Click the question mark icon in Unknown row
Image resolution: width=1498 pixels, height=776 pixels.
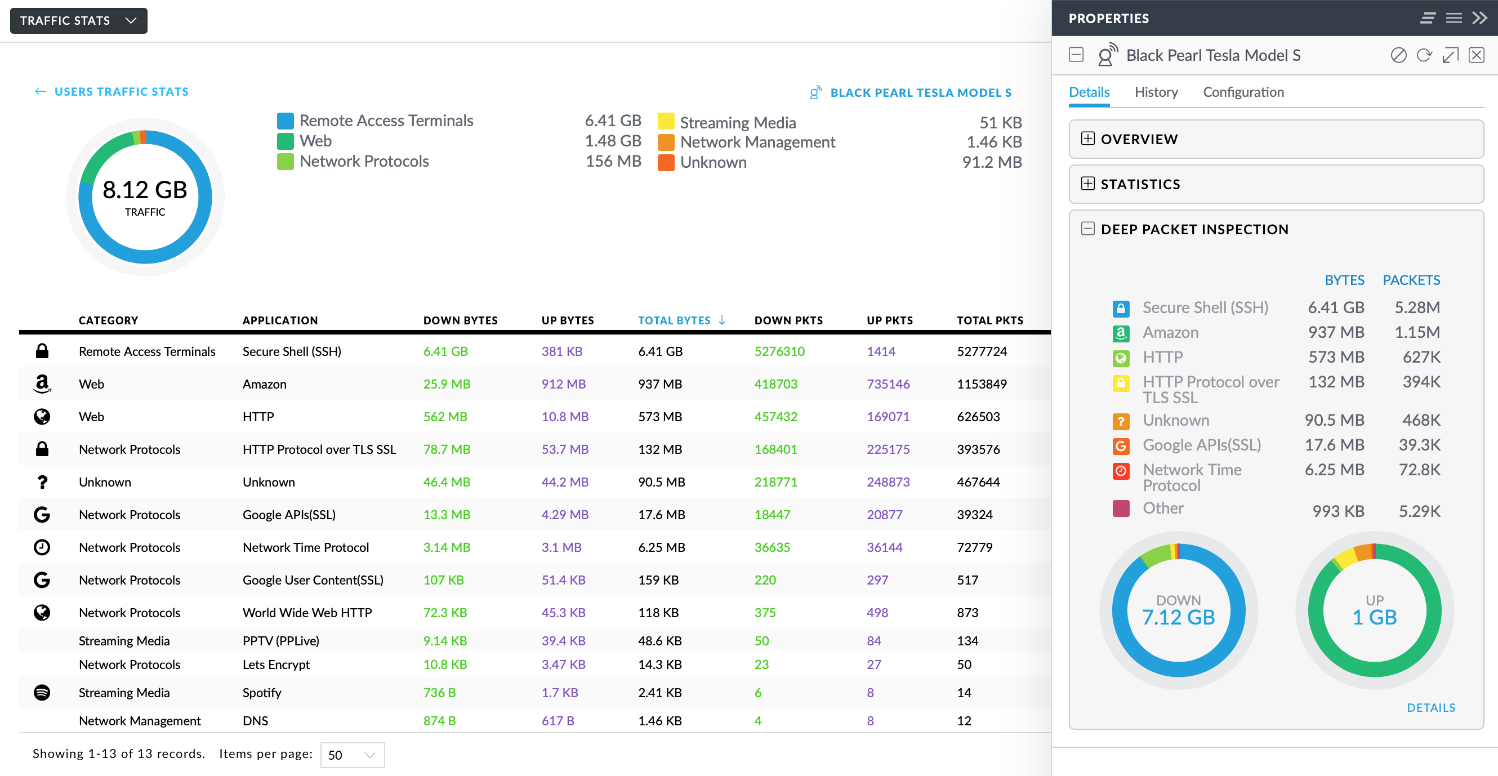(42, 481)
